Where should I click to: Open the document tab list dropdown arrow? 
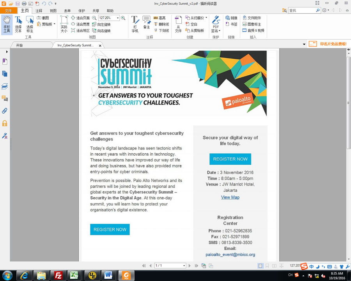[304, 44]
